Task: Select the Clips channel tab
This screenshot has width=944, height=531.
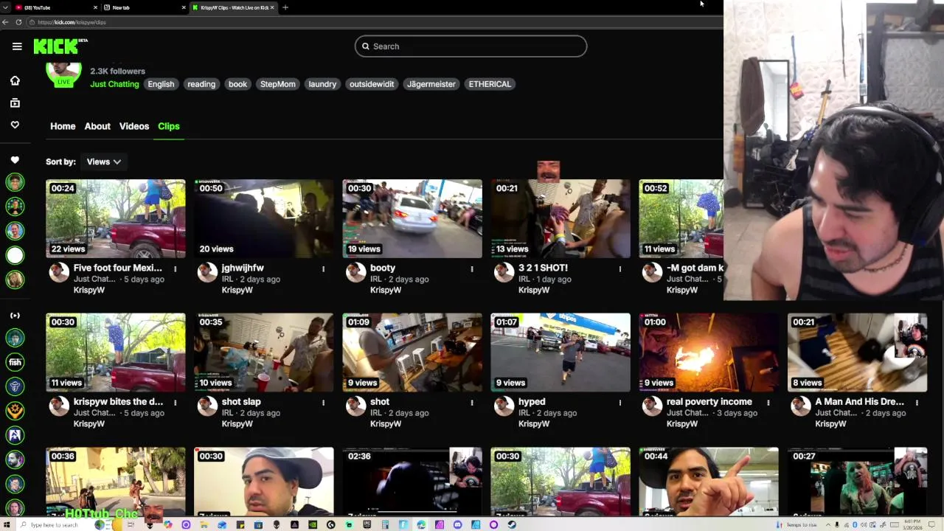Action: 169,126
